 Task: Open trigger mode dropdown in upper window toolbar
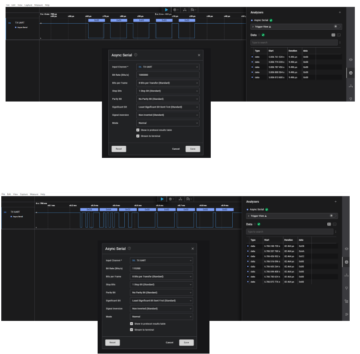[x=176, y=10]
